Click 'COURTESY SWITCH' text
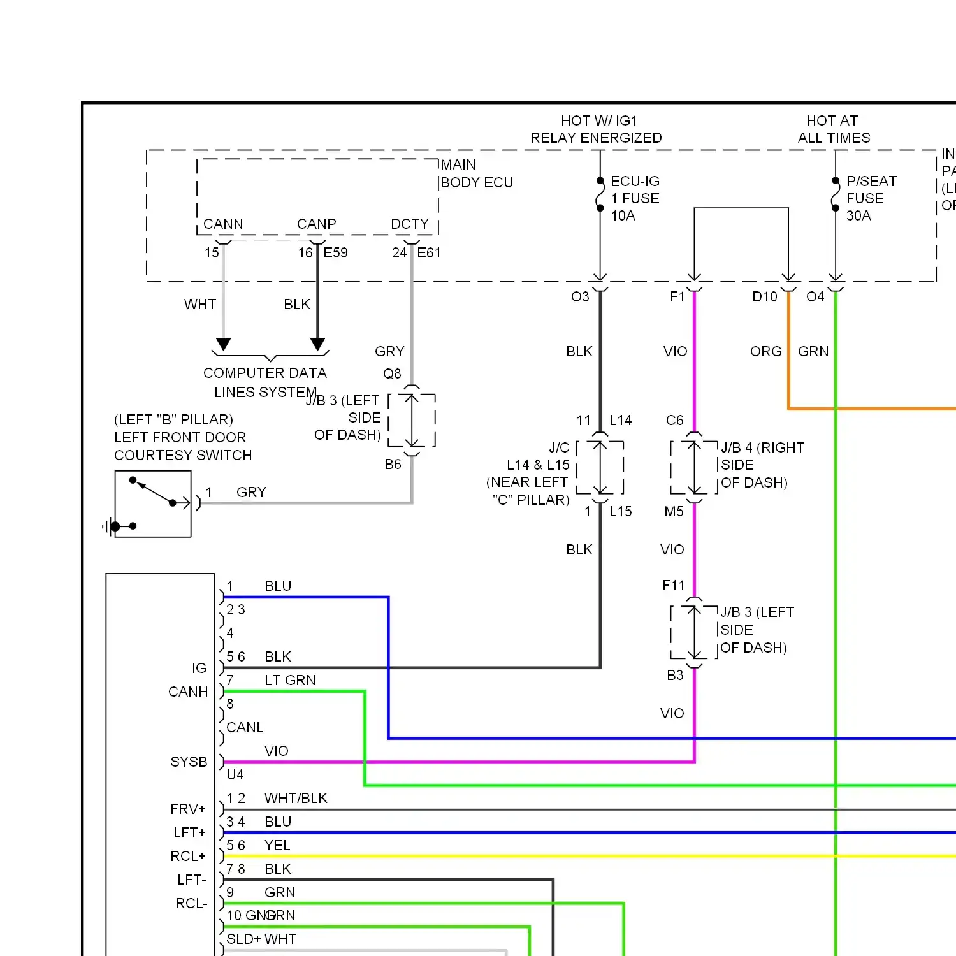 coord(183,455)
